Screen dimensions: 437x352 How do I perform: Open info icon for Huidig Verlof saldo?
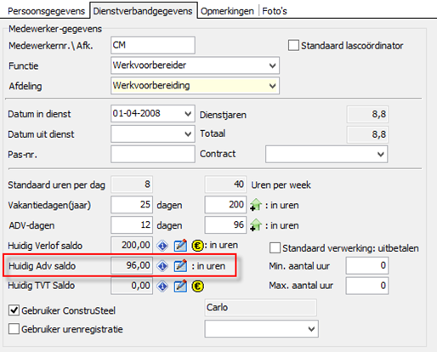(162, 246)
